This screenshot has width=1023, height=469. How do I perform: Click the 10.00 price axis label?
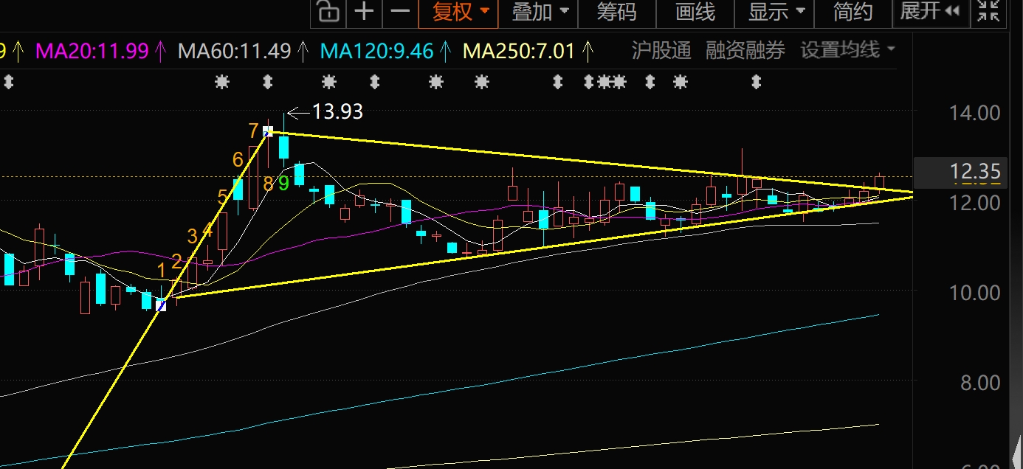pyautogui.click(x=975, y=293)
